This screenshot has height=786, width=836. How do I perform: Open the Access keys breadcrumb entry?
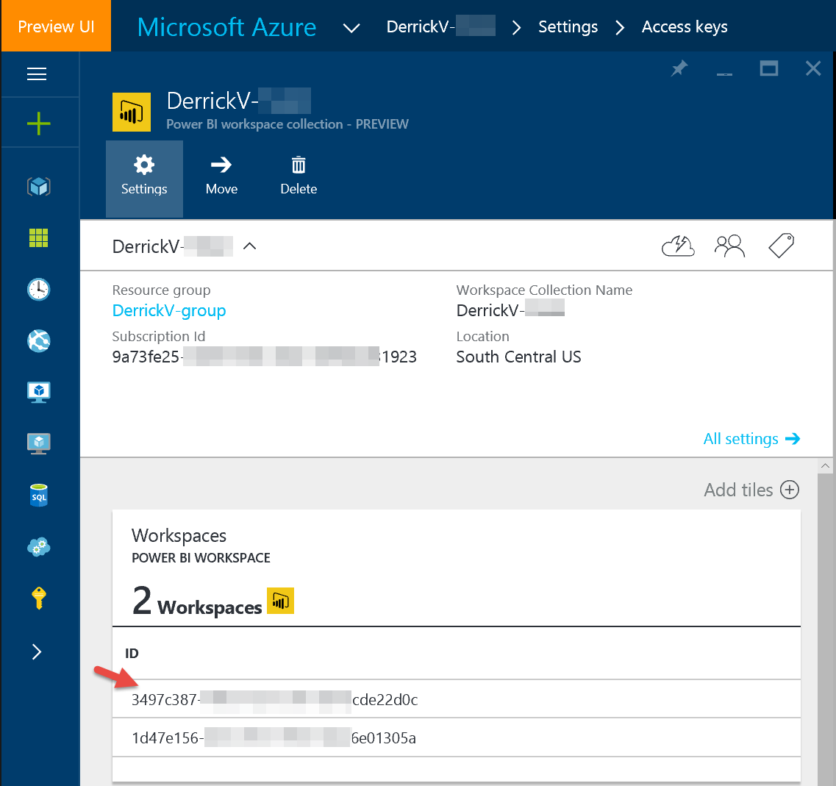684,26
